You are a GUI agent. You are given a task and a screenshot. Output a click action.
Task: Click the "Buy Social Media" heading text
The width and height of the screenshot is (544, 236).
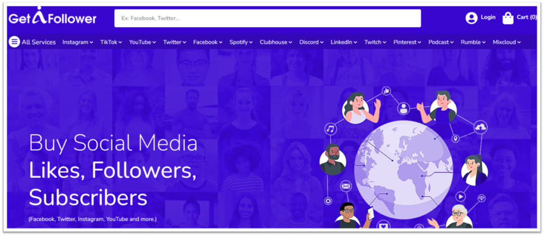pos(113,143)
